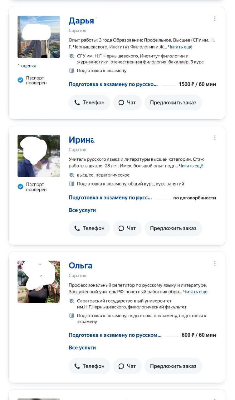Open the three-dot menu on Ирина's card
Viewport: 235px width, 400px height.
[x=215, y=138]
